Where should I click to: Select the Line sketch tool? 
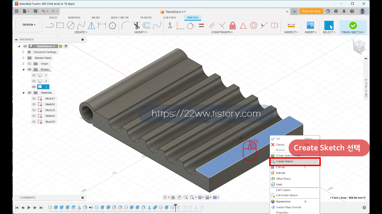pos(50,26)
